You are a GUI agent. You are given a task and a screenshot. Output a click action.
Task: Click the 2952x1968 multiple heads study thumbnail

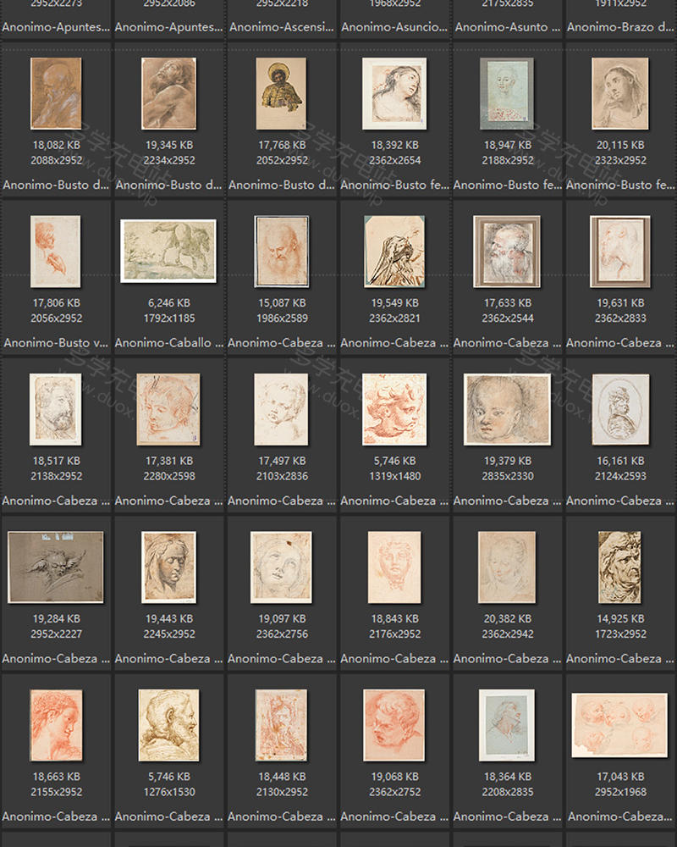620,725
